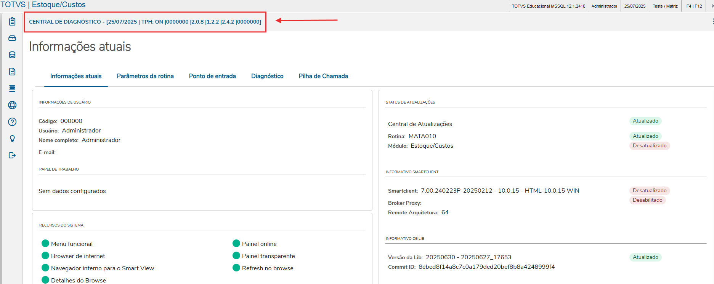Click the green dot beside Painel online
Screen dimensions: 714x284
[236, 243]
